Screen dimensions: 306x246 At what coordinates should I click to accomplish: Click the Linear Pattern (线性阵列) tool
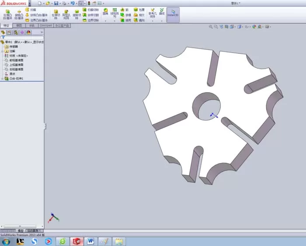click(x=115, y=13)
